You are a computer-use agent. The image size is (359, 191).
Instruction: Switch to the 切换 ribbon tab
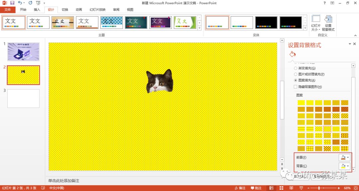(65, 10)
